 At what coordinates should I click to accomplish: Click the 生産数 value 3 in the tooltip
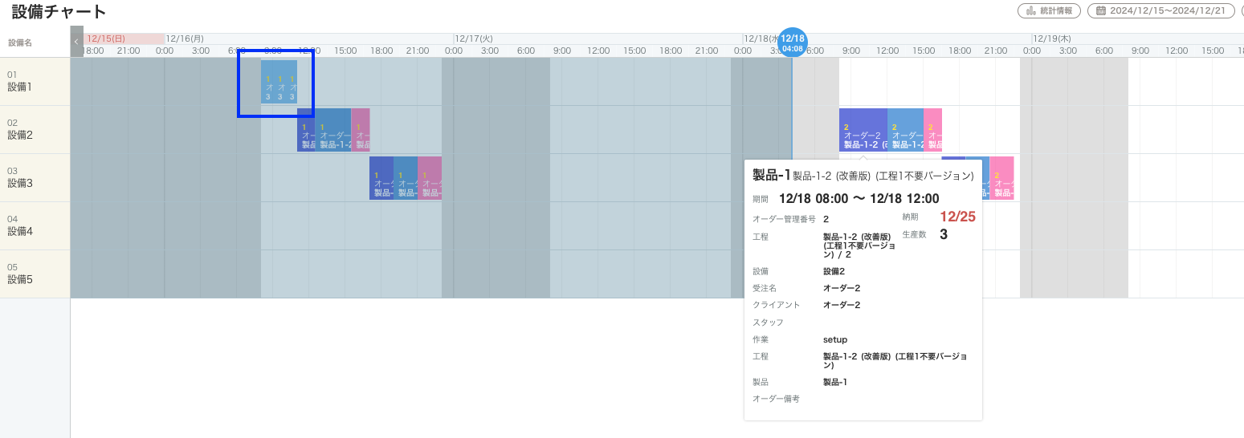tap(944, 234)
